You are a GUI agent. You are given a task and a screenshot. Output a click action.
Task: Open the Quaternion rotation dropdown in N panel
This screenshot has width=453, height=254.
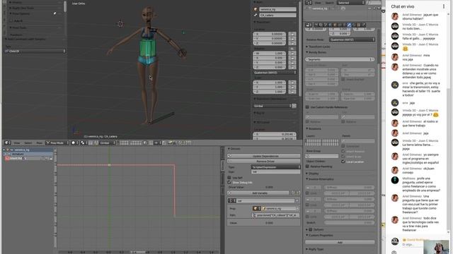click(x=275, y=73)
